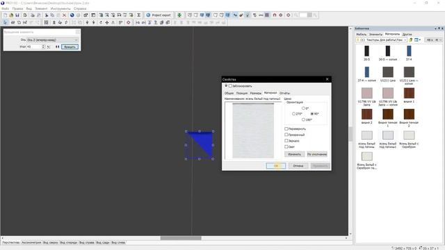The height and width of the screenshot is (250, 445).
Task: Open the Инструменты menu
Action: [x=60, y=8]
